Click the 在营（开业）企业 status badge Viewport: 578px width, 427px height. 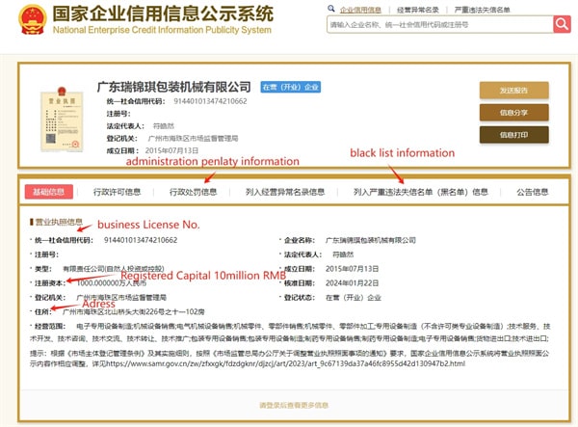click(x=291, y=87)
